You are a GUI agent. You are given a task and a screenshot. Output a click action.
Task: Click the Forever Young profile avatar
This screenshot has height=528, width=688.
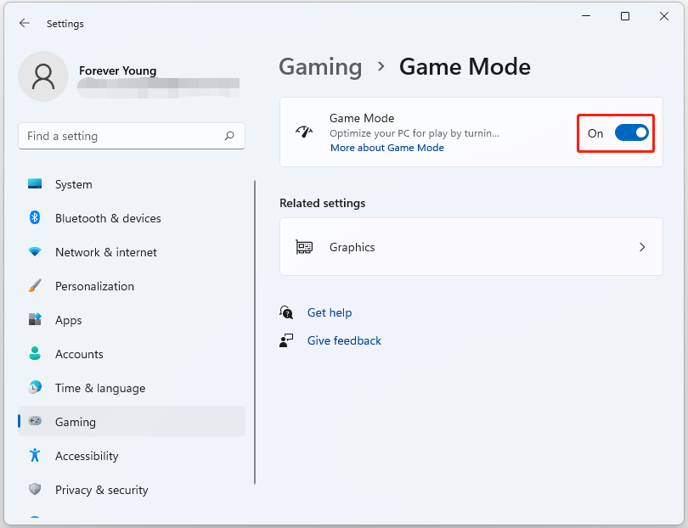click(42, 76)
